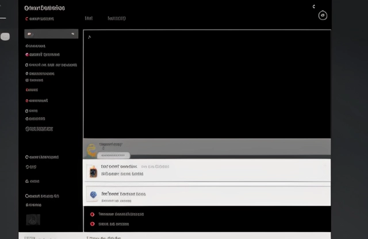Click the search field in the left sidebar

point(51,34)
